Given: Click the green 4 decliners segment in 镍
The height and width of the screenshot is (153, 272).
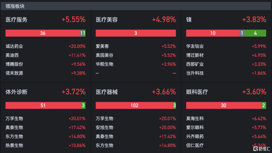Looking at the screenshot, I should point(255,33).
